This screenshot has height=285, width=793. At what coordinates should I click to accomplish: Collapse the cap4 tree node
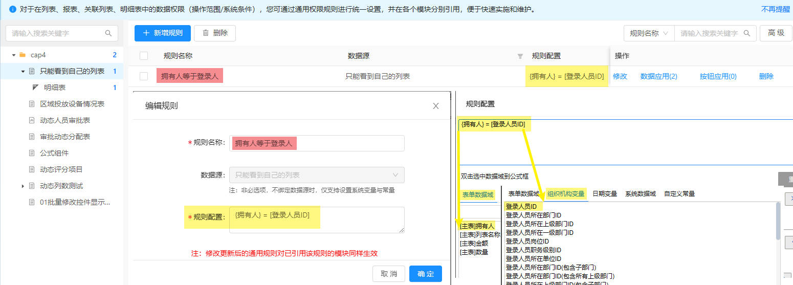(14, 55)
